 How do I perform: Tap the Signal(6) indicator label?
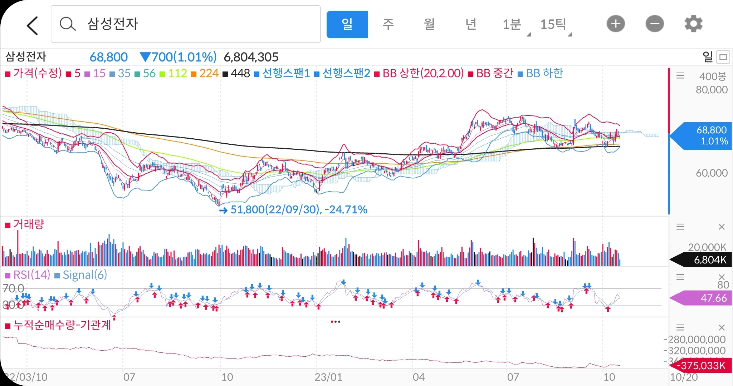point(80,275)
